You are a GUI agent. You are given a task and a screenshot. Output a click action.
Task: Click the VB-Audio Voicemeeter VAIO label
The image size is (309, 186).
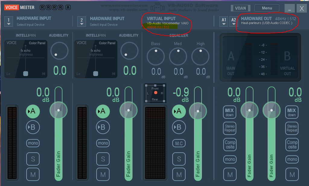point(167,23)
